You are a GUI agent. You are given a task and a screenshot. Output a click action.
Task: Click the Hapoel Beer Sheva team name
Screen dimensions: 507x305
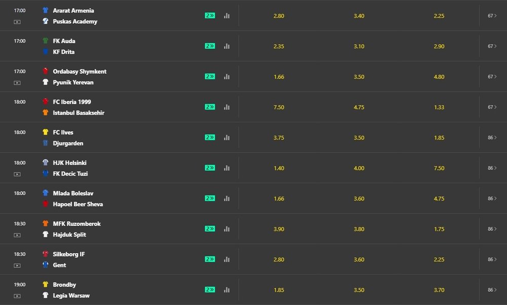(x=78, y=204)
